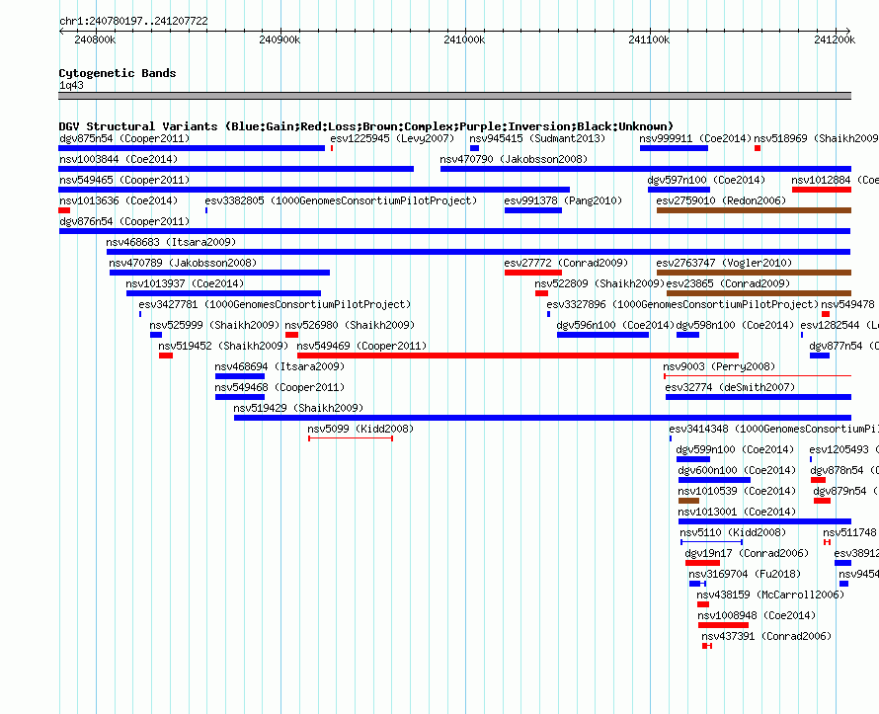Image resolution: width=879 pixels, height=714 pixels.
Task: Open esv1205493 variant label
Action: click(x=843, y=449)
